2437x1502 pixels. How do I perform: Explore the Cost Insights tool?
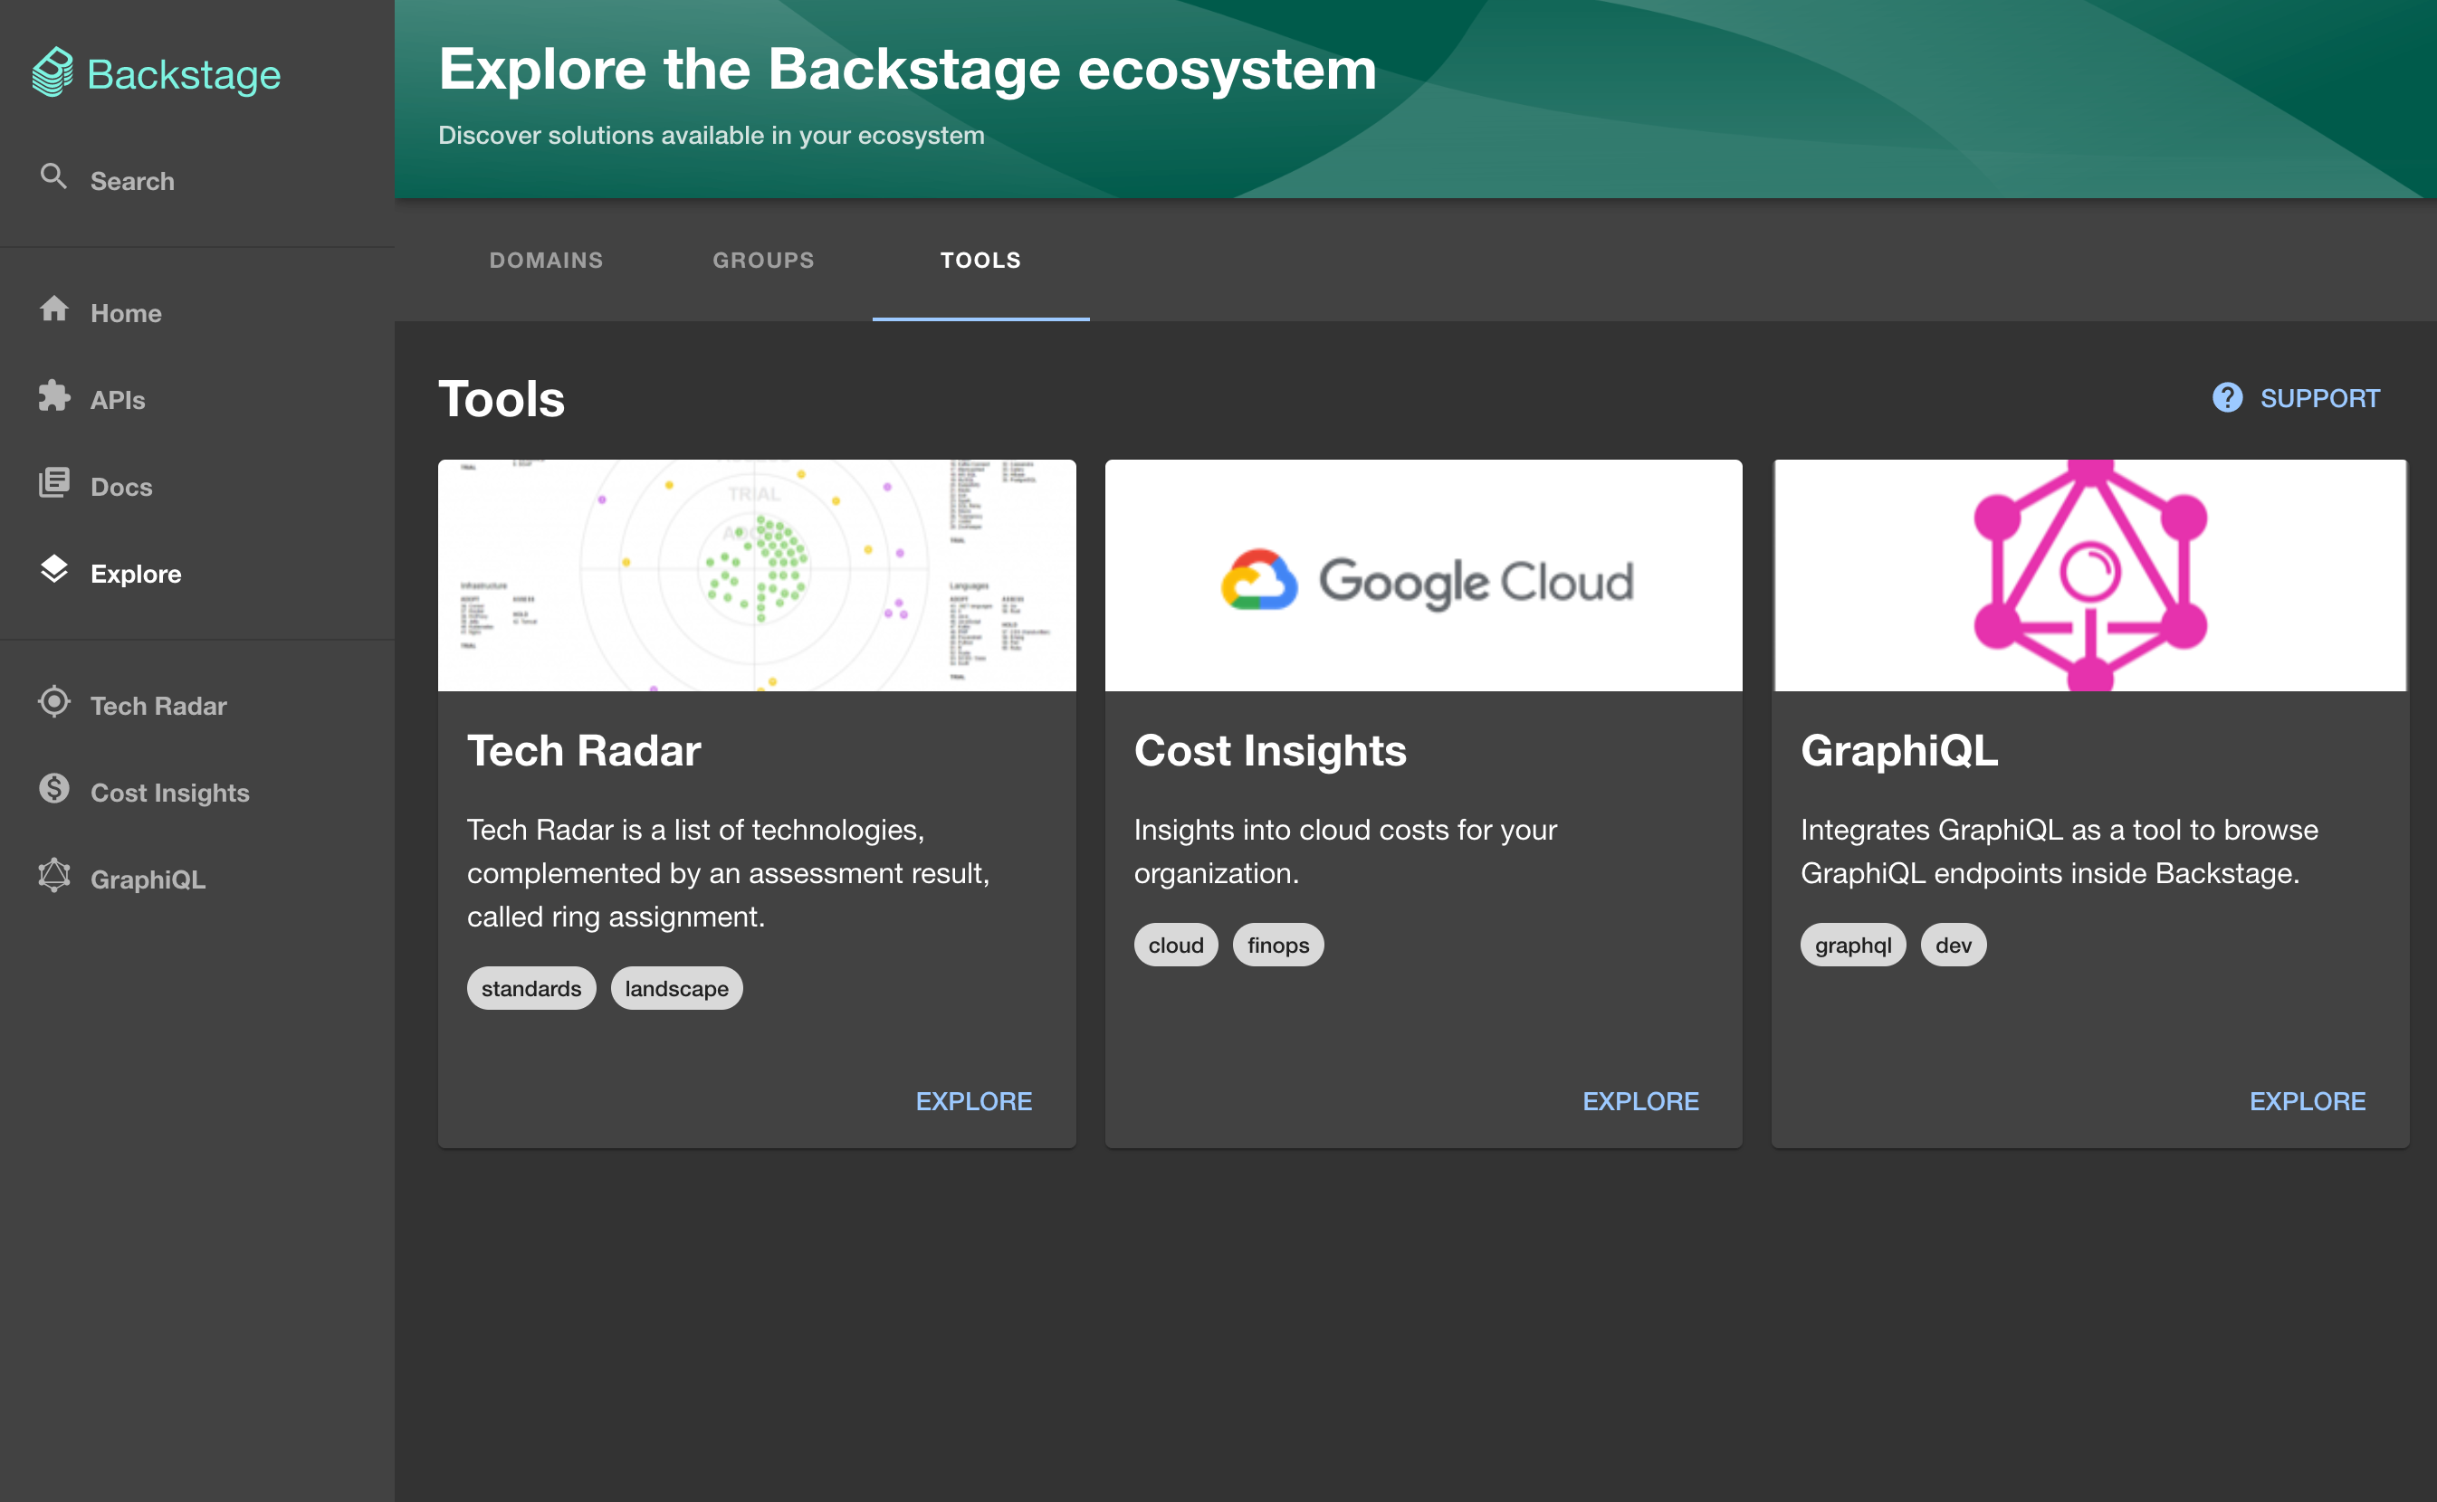[1641, 1100]
